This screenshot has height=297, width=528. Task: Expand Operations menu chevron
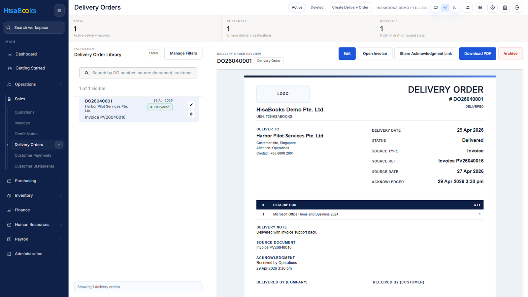point(61,84)
